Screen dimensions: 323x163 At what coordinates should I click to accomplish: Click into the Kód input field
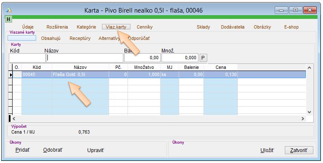coord(27,58)
